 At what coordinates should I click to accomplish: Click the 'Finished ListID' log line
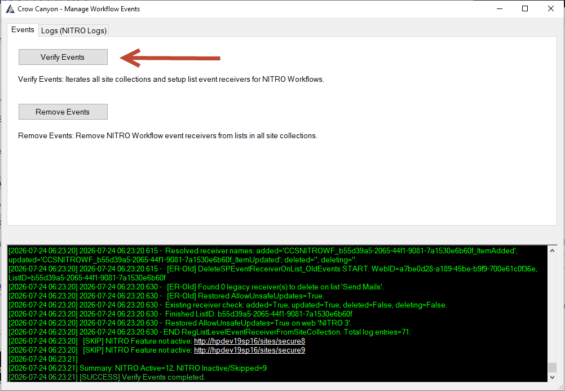(180, 314)
